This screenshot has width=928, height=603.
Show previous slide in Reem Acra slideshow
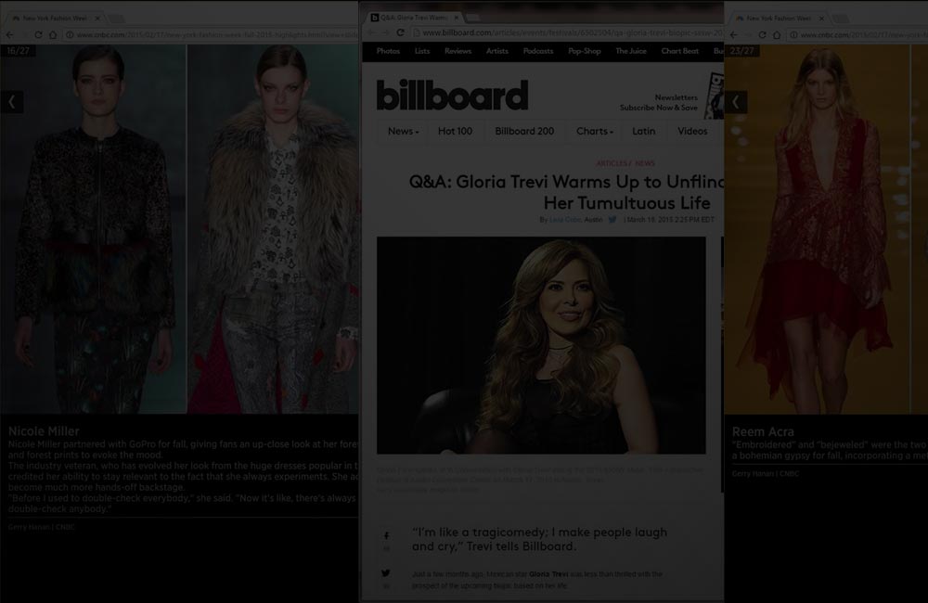tap(736, 102)
